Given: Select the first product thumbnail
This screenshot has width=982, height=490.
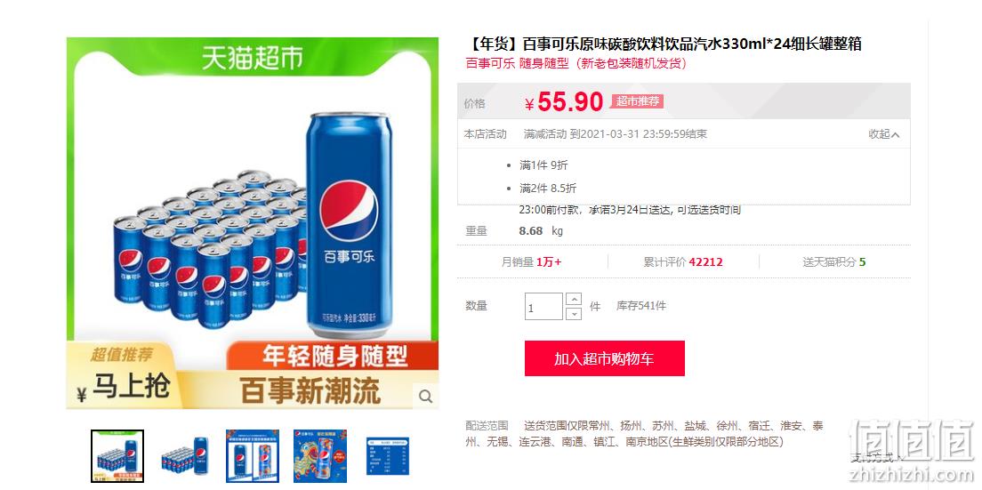Looking at the screenshot, I should click(x=117, y=455).
